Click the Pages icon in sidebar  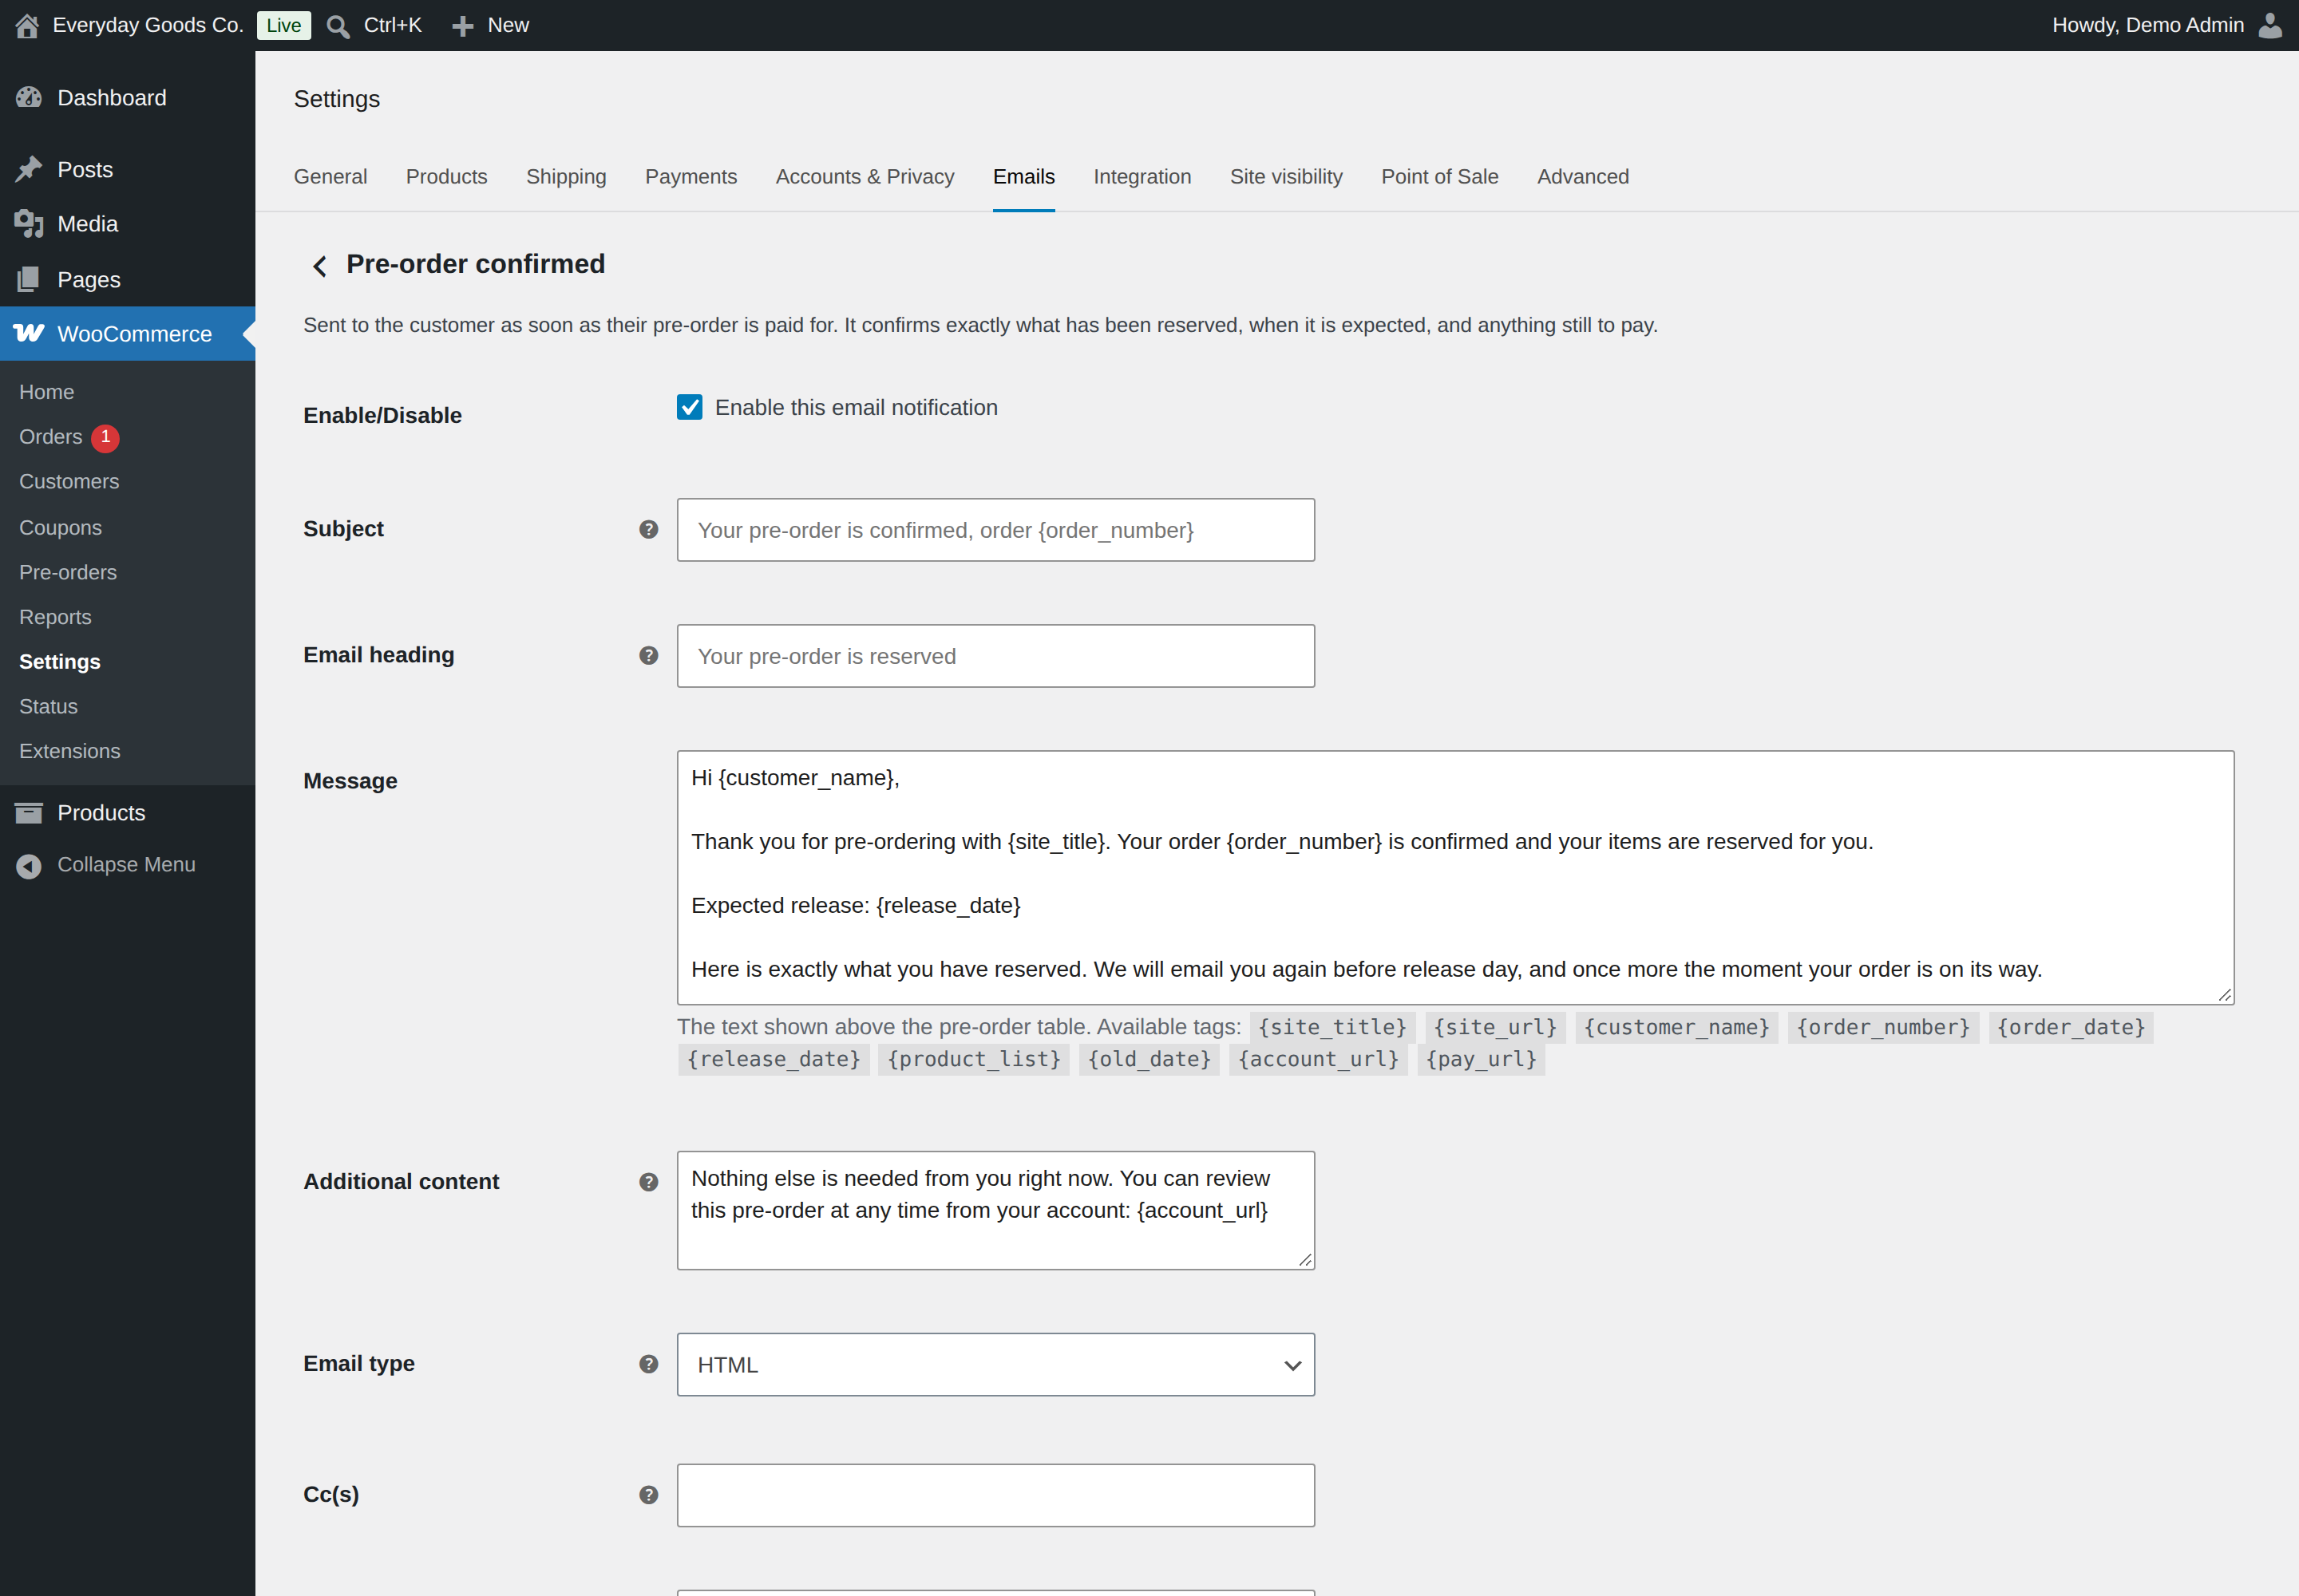(29, 279)
